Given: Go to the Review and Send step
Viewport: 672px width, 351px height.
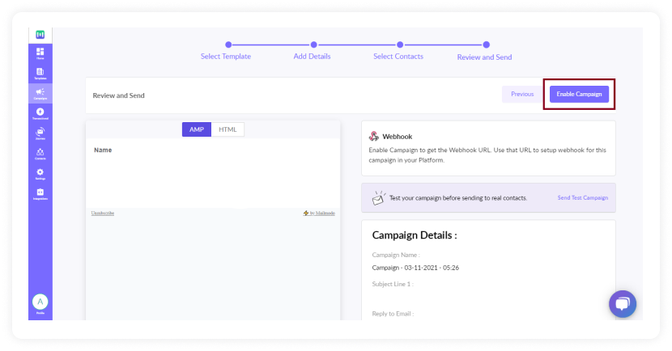Looking at the screenshot, I should coord(484,57).
